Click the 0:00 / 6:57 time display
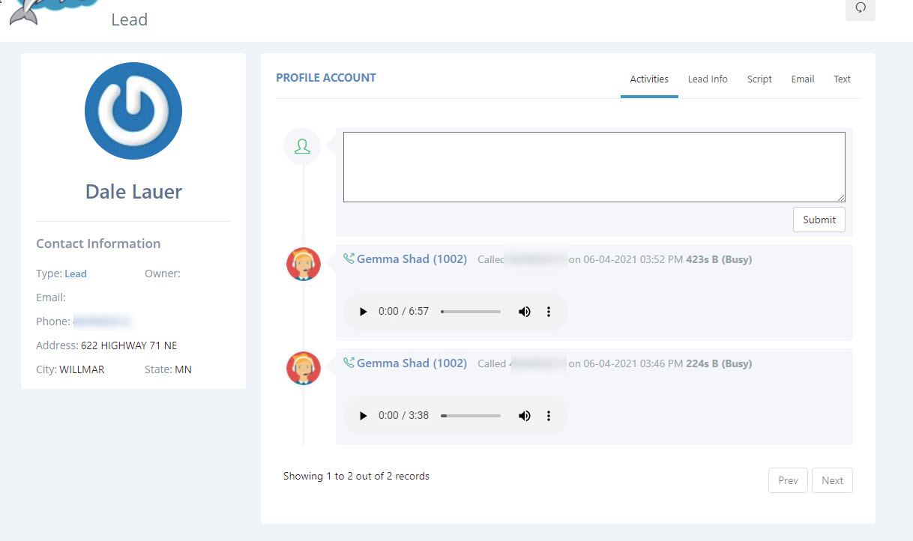Screen dimensions: 913x541 point(403,312)
